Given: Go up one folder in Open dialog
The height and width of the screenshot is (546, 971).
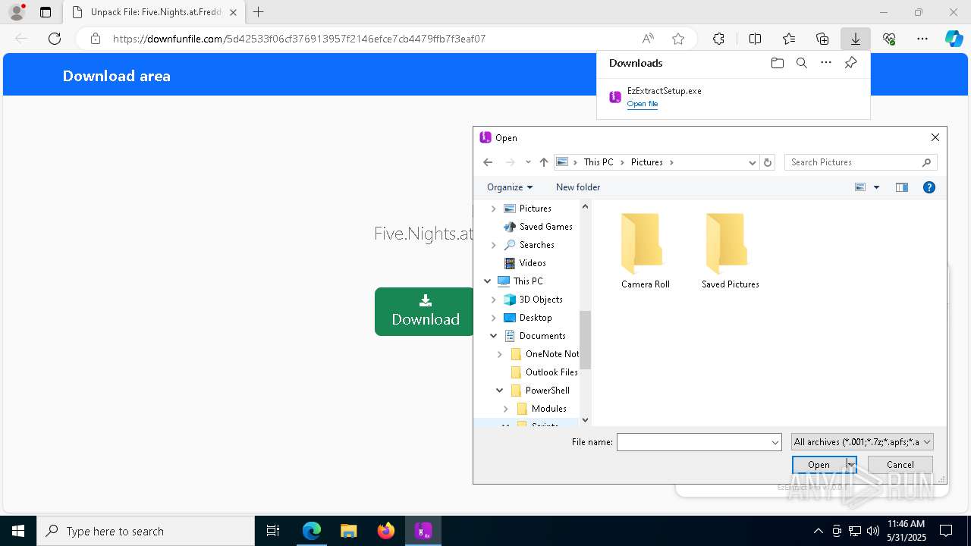Looking at the screenshot, I should click(544, 162).
